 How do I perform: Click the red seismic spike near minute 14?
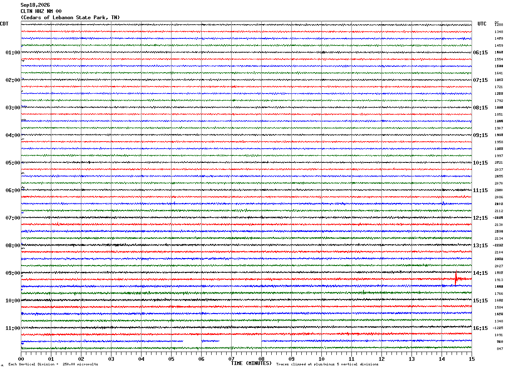[456, 279]
